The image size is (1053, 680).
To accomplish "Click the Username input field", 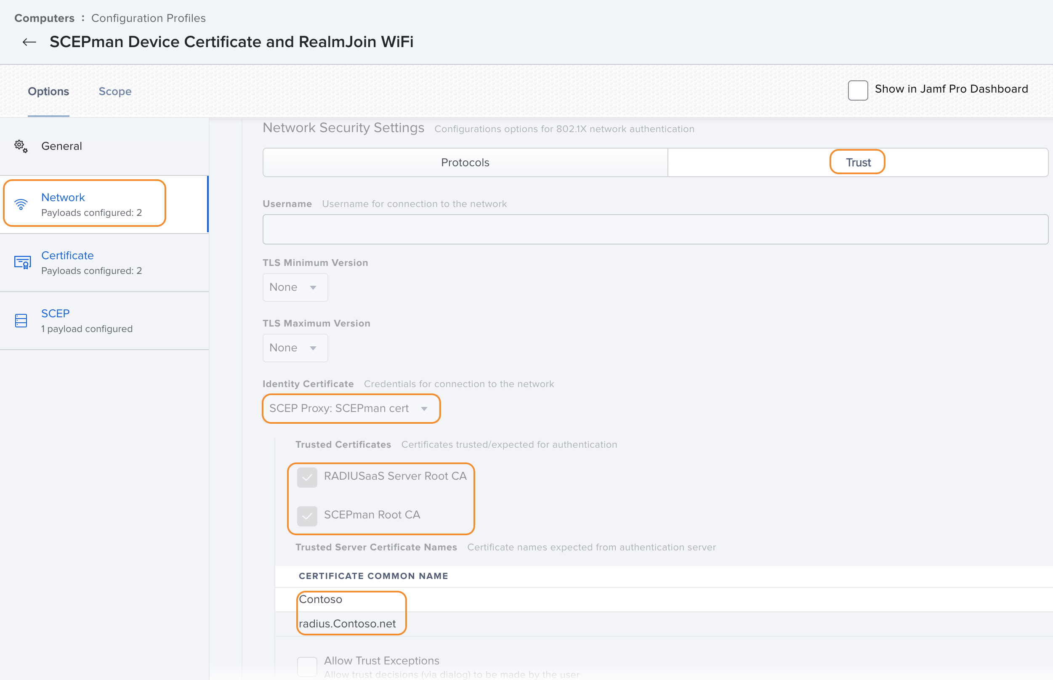I will [655, 230].
